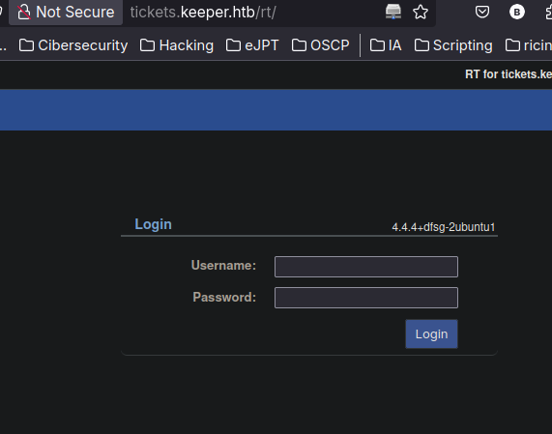Focus the Password input field
The width and height of the screenshot is (552, 434).
[x=366, y=298]
